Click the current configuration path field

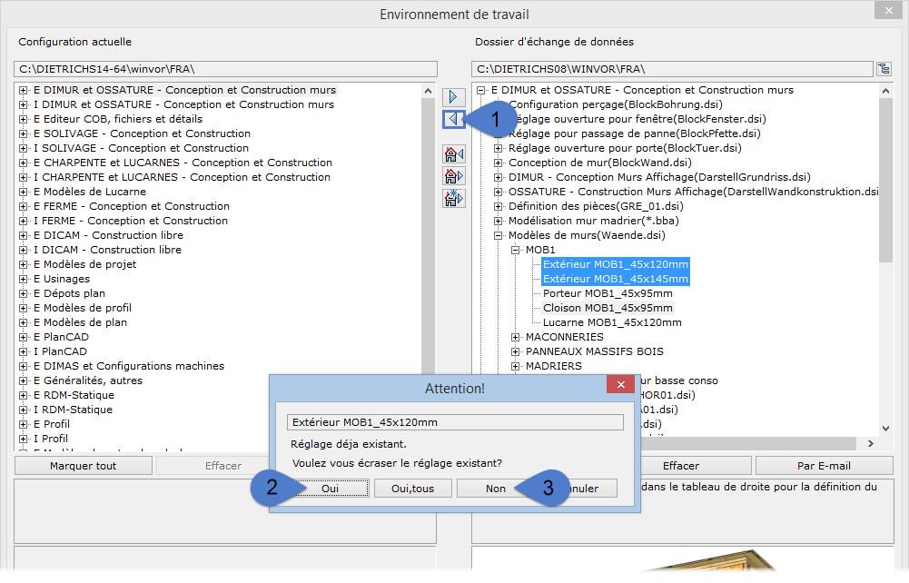coord(225,69)
